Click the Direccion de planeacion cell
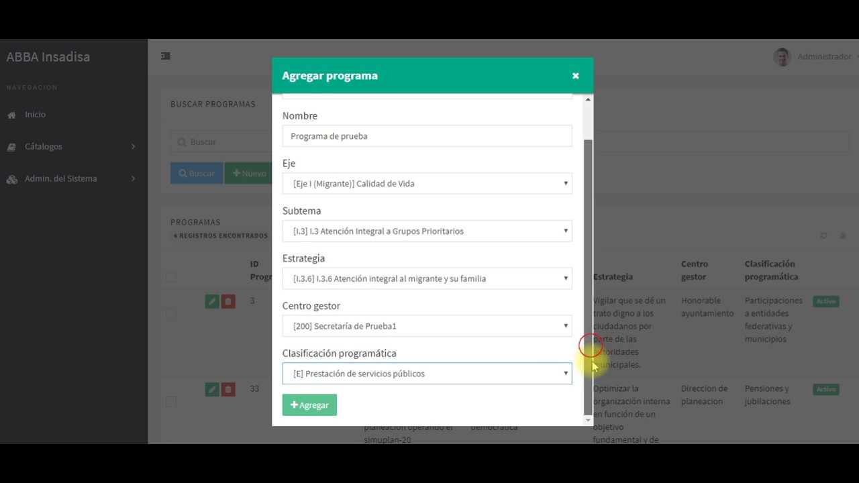The width and height of the screenshot is (859, 483). pos(704,395)
